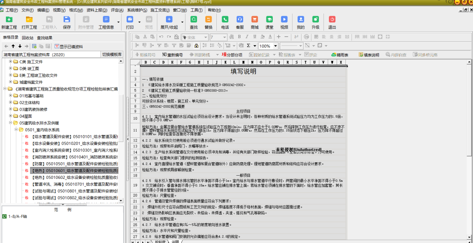Click the 项分部分项 button
Screen dimensions: 473x243
(x=232, y=55)
